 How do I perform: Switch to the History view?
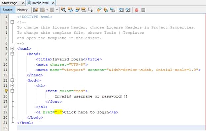tap(22, 10)
